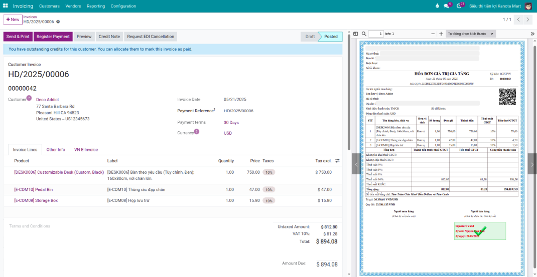Screen dimensions: 537x277
Task: Click the 05/21/2025 invoice date value
Action: (235, 100)
